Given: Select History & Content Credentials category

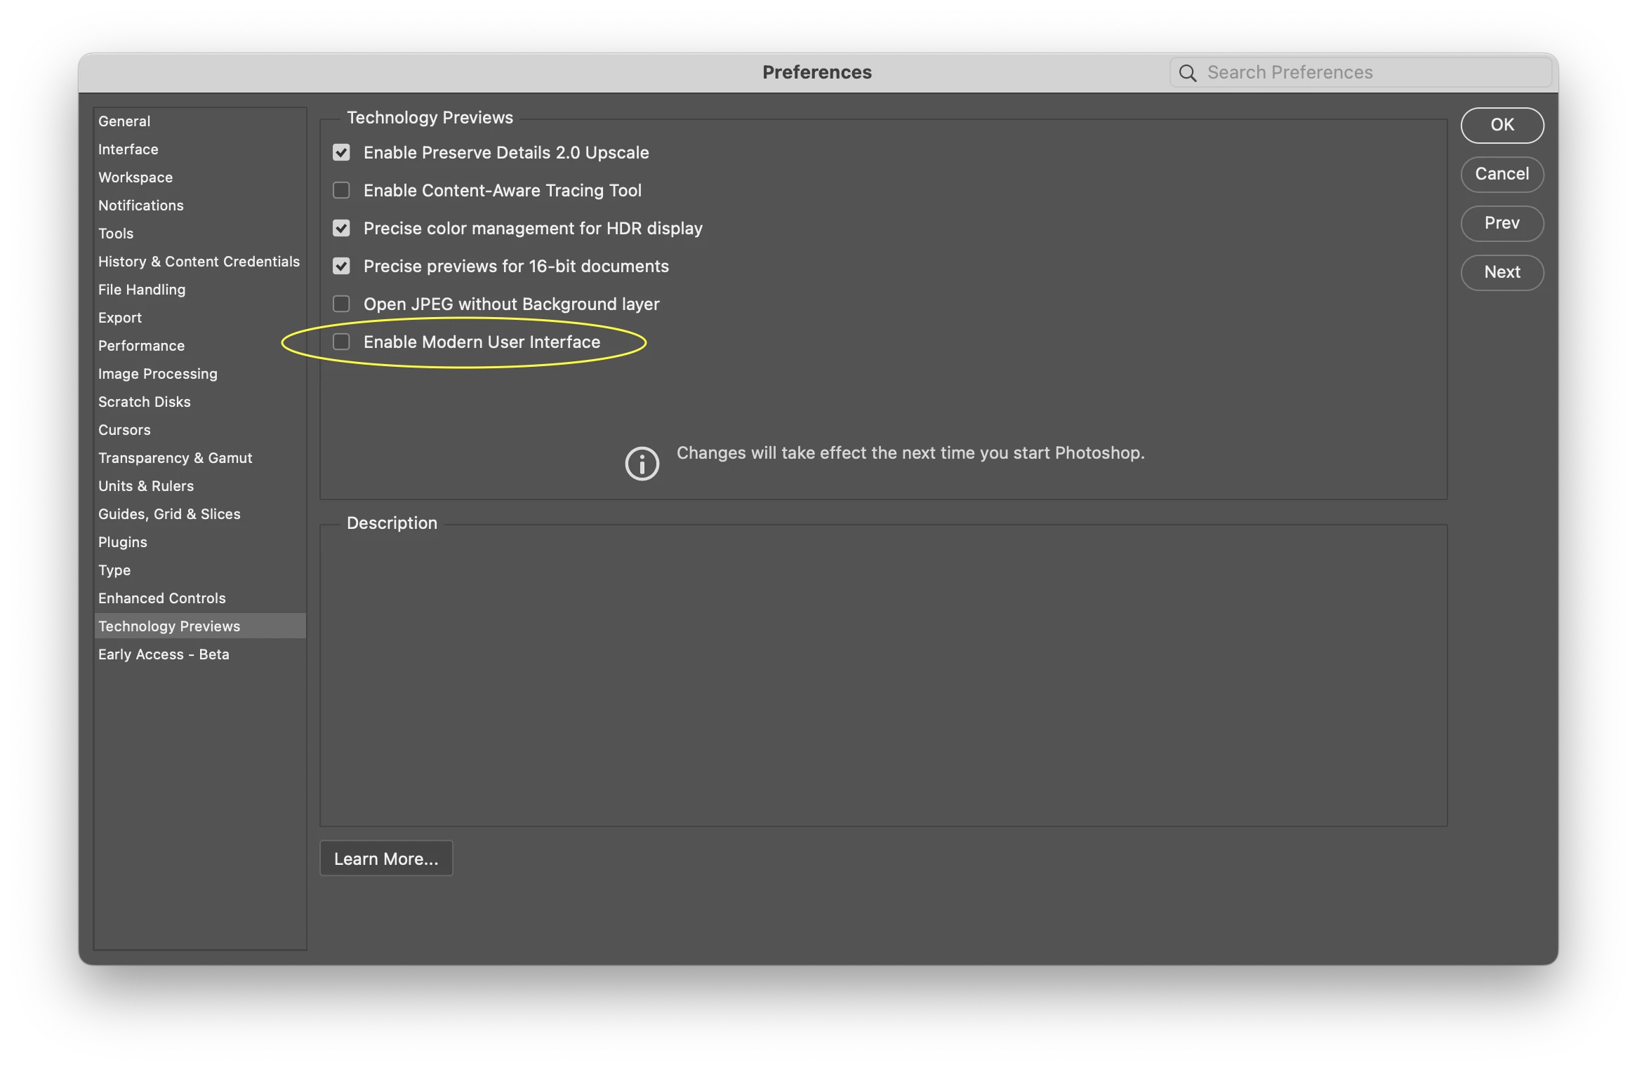Looking at the screenshot, I should pyautogui.click(x=199, y=262).
